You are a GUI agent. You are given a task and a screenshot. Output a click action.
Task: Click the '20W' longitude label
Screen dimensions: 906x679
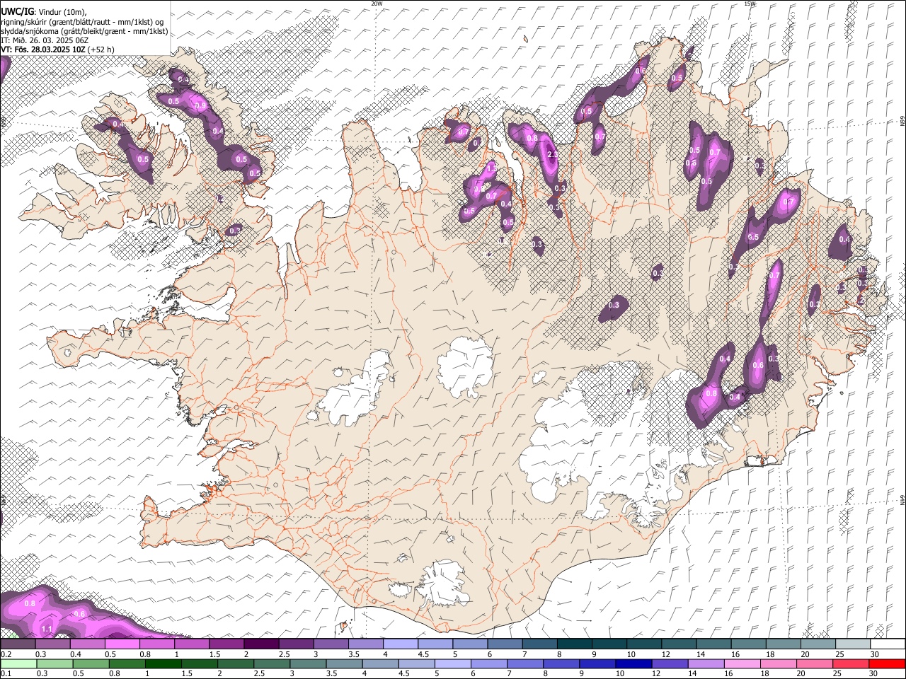point(377,4)
